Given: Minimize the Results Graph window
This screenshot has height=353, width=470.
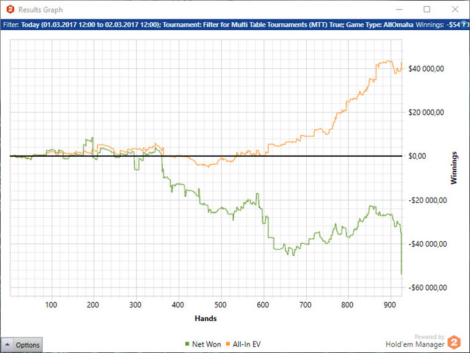Looking at the screenshot, I should [x=399, y=9].
